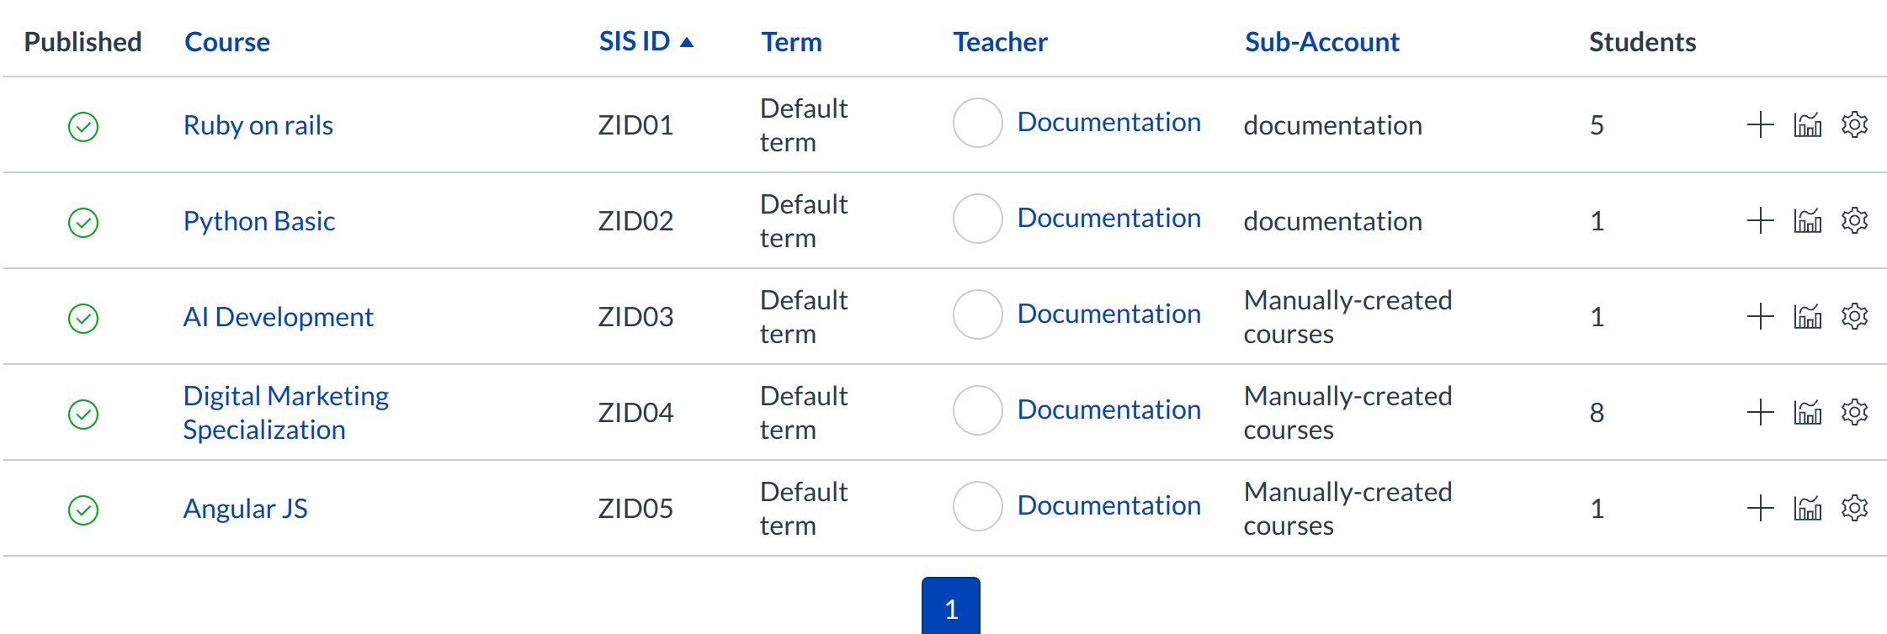Open statistics icon for Angular JS course
The width and height of the screenshot is (1887, 634).
pos(1807,509)
